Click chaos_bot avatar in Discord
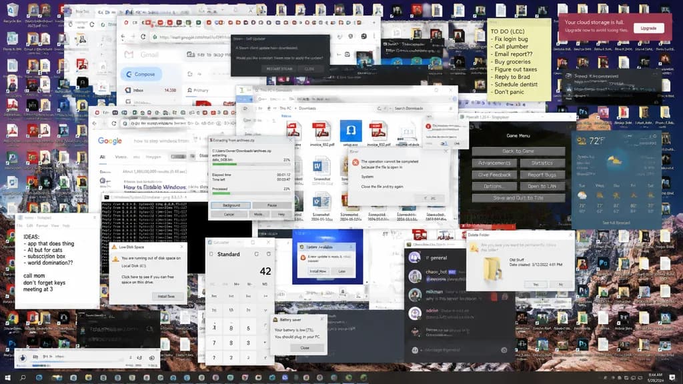Screen dimensions: 683x384 coord(415,275)
